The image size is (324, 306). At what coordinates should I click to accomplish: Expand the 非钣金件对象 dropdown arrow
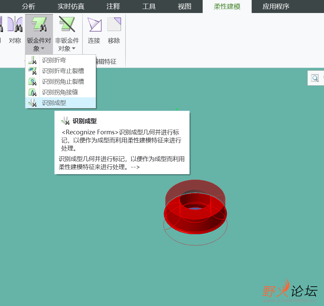74,48
